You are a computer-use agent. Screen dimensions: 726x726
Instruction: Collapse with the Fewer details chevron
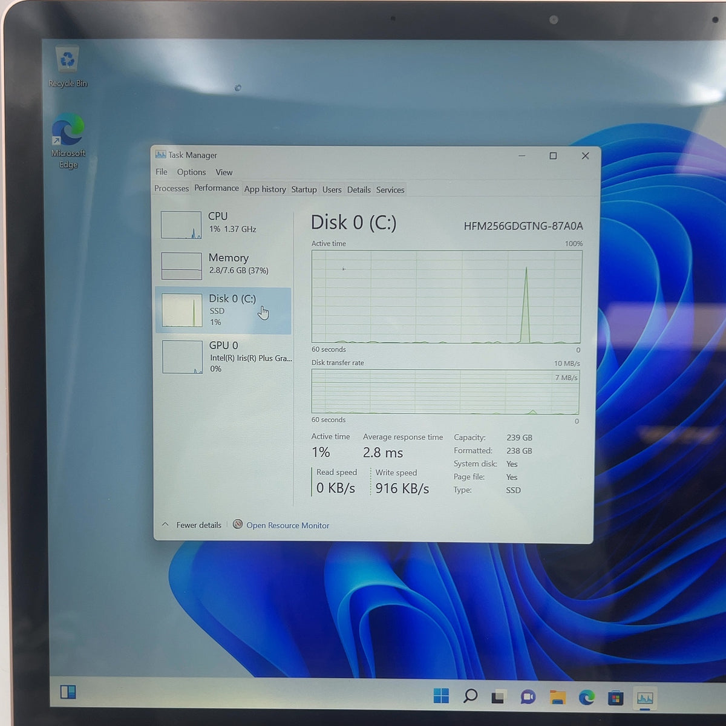165,525
